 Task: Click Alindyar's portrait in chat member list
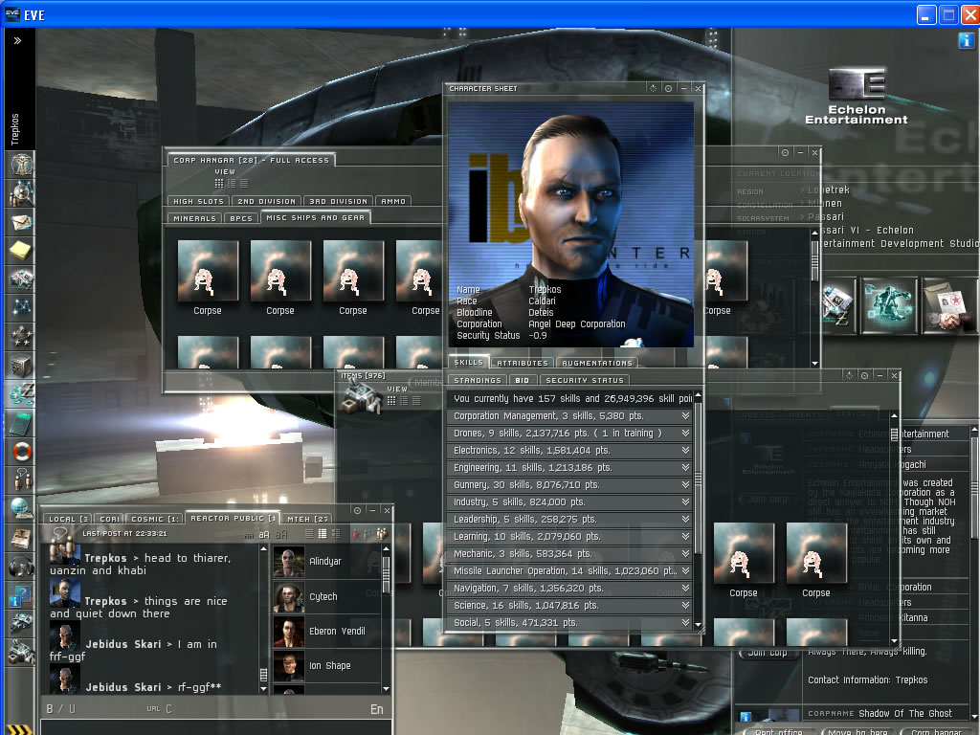(x=289, y=562)
